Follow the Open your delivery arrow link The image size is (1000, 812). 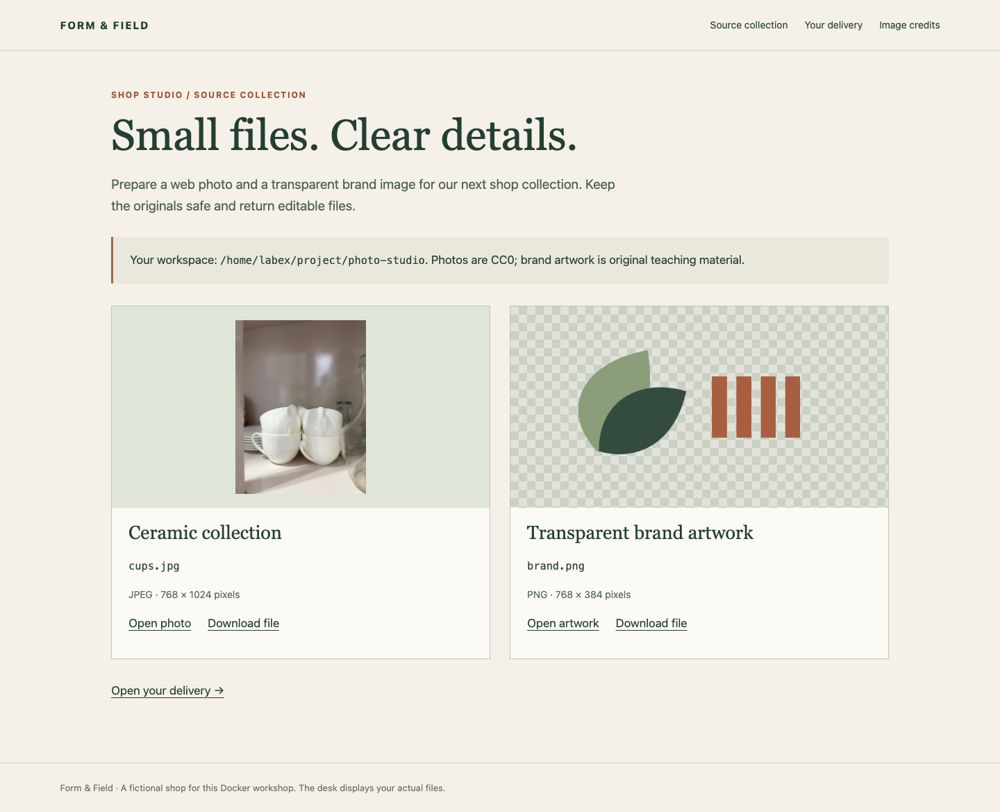(167, 690)
